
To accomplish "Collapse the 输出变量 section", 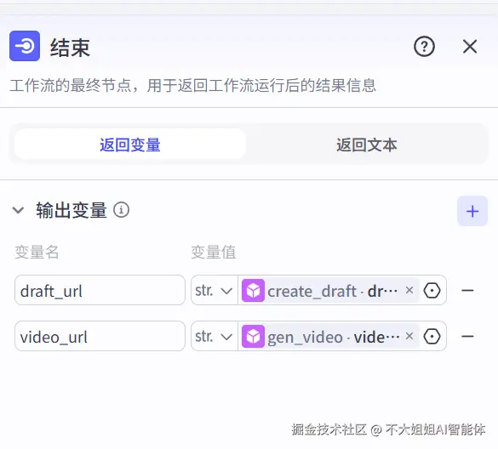I will click(x=18, y=210).
